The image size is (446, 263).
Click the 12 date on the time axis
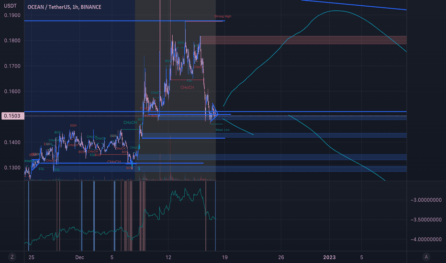click(x=168, y=257)
